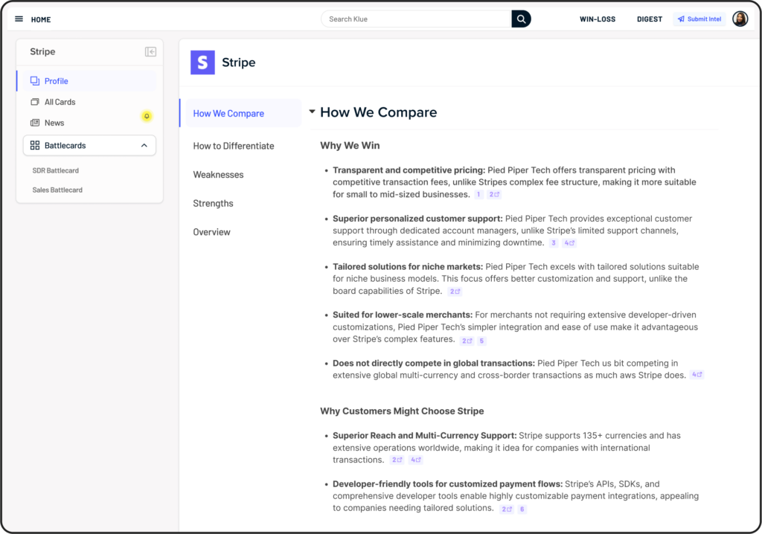Open the WIN-LOSS menu item
Screen dimensions: 762x534
pos(598,19)
